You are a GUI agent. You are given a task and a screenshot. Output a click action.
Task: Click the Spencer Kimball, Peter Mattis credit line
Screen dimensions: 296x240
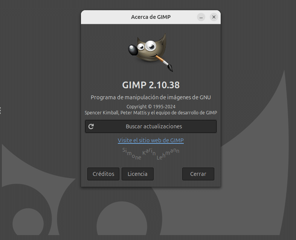pos(151,113)
